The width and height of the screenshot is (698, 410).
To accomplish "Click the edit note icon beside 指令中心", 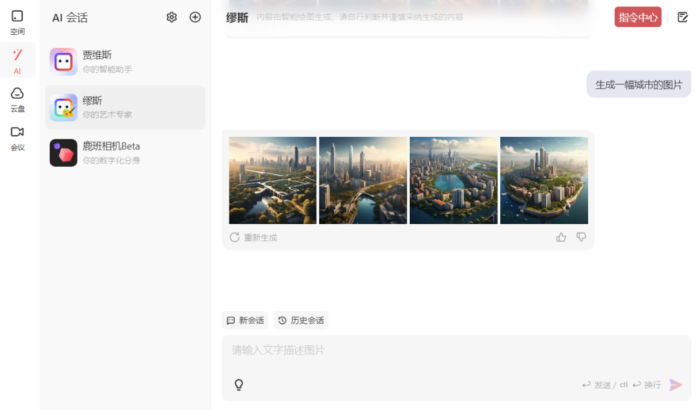I will coord(682,17).
